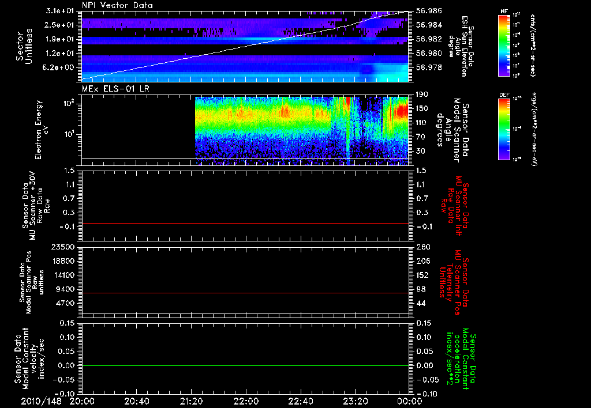Click the "98" telemetry tick value
This screenshot has width=591, height=408.
(420, 289)
